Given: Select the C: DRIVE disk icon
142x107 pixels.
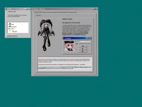Looking at the screenshot, I should tap(9, 29).
